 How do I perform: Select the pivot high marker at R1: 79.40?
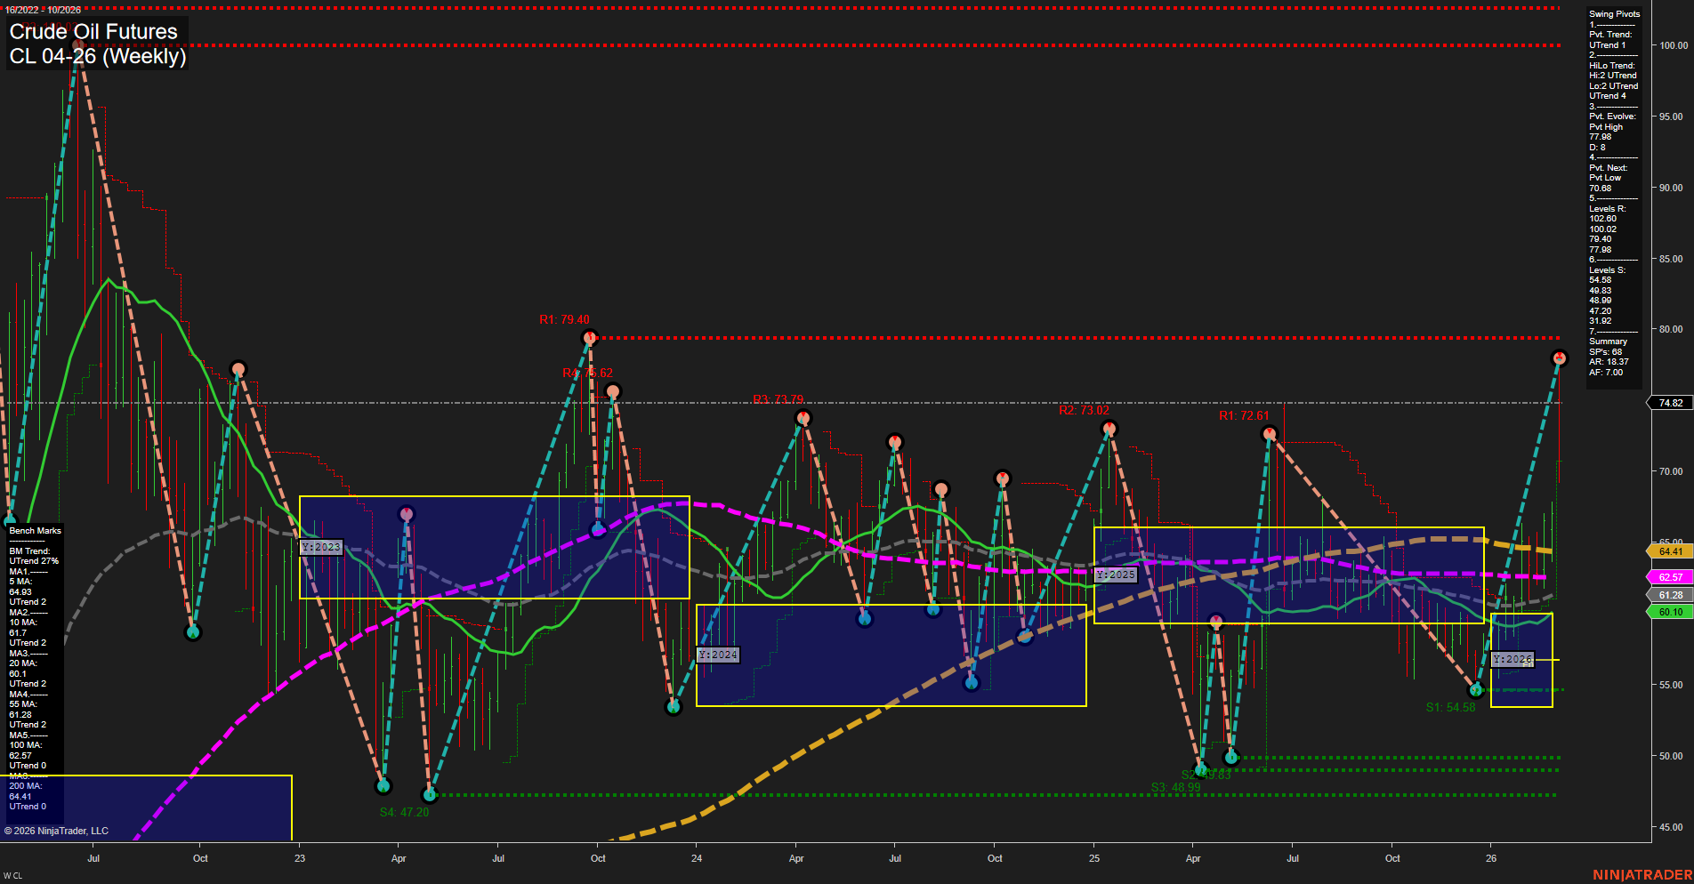click(x=590, y=338)
